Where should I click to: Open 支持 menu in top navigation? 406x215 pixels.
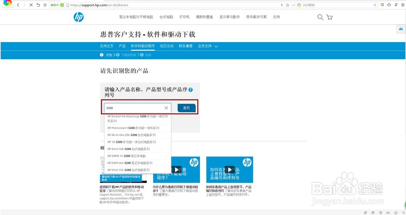pyautogui.click(x=276, y=17)
